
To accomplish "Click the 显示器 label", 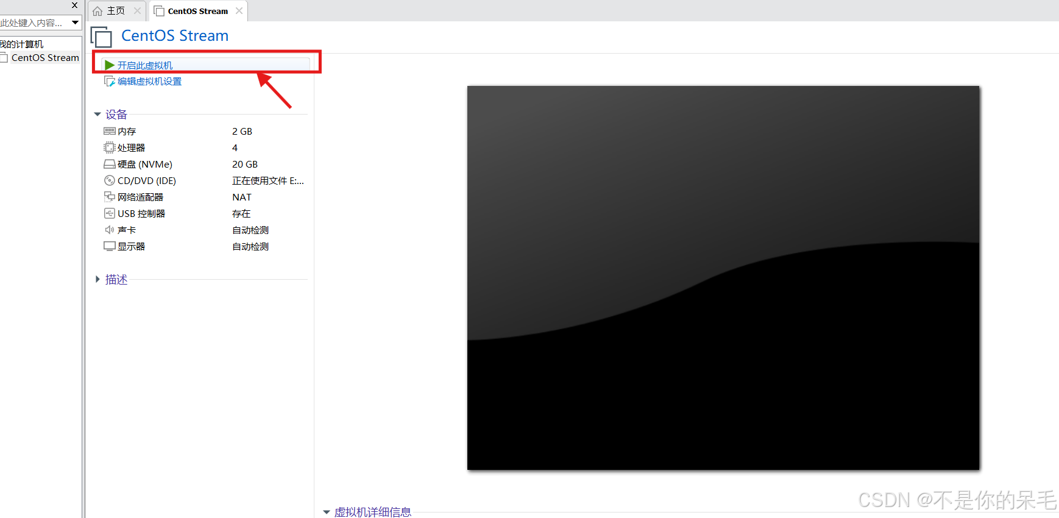I will click(131, 246).
